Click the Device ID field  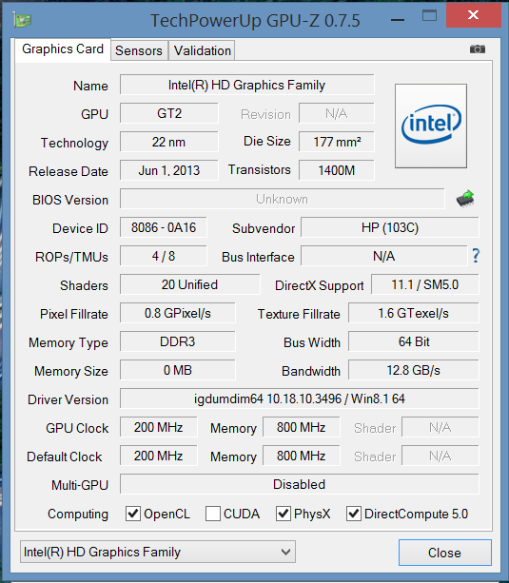click(164, 227)
